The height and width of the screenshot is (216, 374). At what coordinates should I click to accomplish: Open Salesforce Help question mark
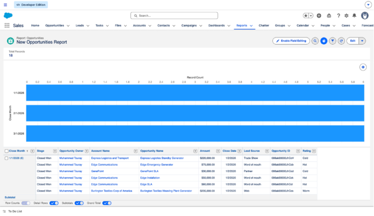pyautogui.click(x=338, y=16)
